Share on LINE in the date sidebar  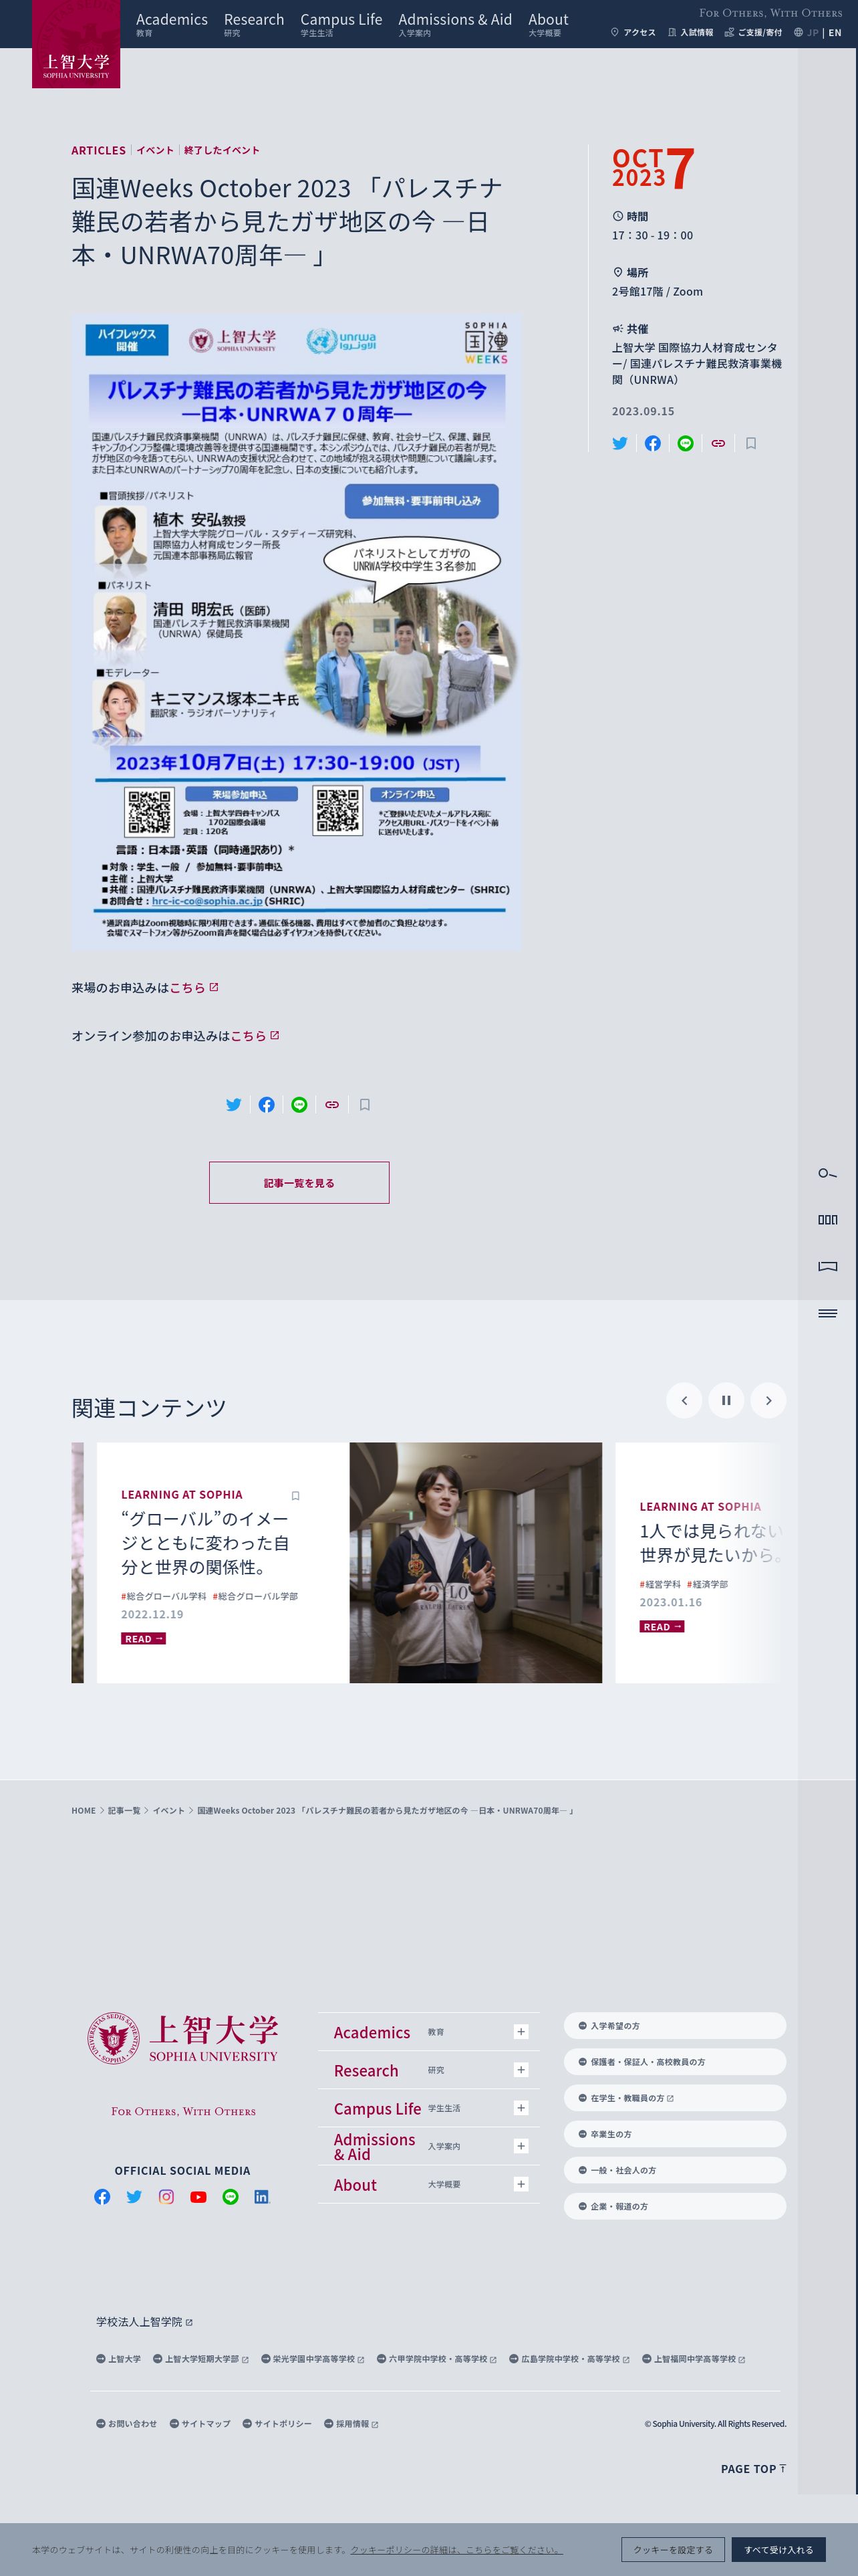click(685, 443)
